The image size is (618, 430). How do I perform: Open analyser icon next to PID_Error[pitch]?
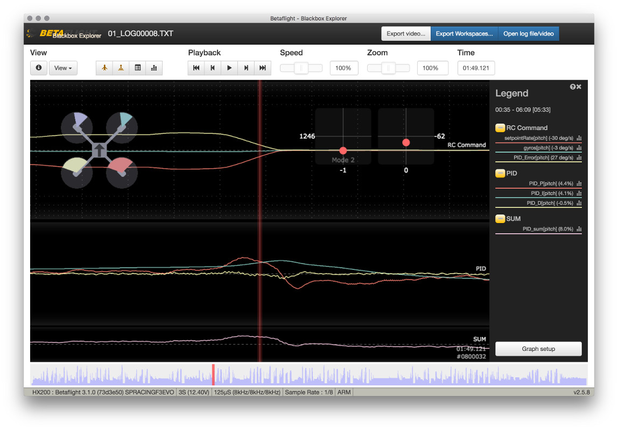(579, 158)
